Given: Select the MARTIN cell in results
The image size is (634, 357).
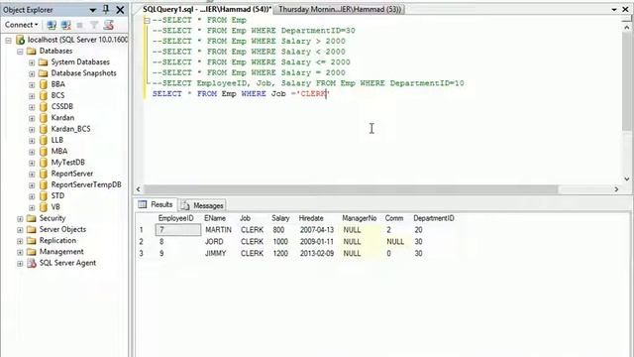Looking at the screenshot, I should [218, 230].
